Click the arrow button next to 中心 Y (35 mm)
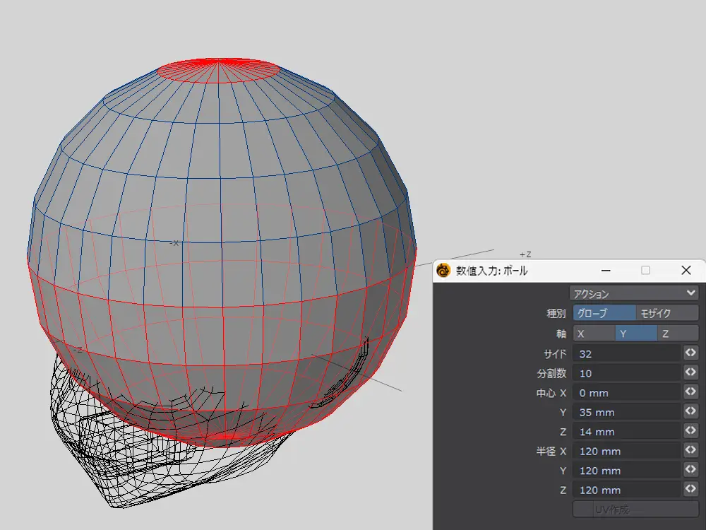Viewport: 706px width, 530px height. pyautogui.click(x=690, y=411)
